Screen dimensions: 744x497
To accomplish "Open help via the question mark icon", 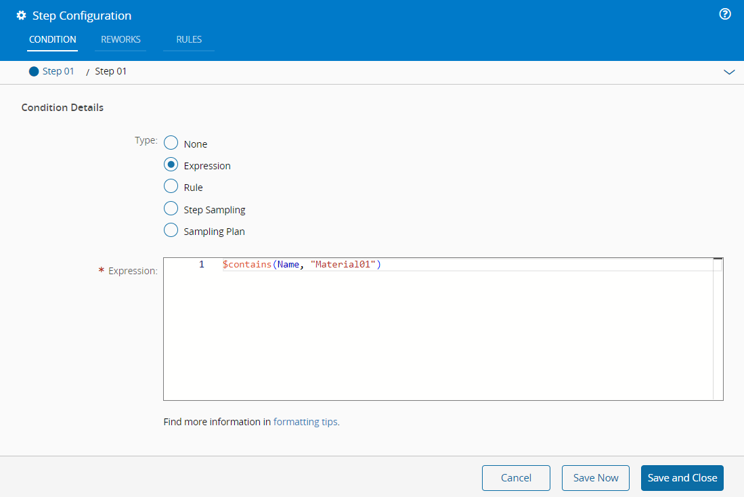I will (725, 14).
